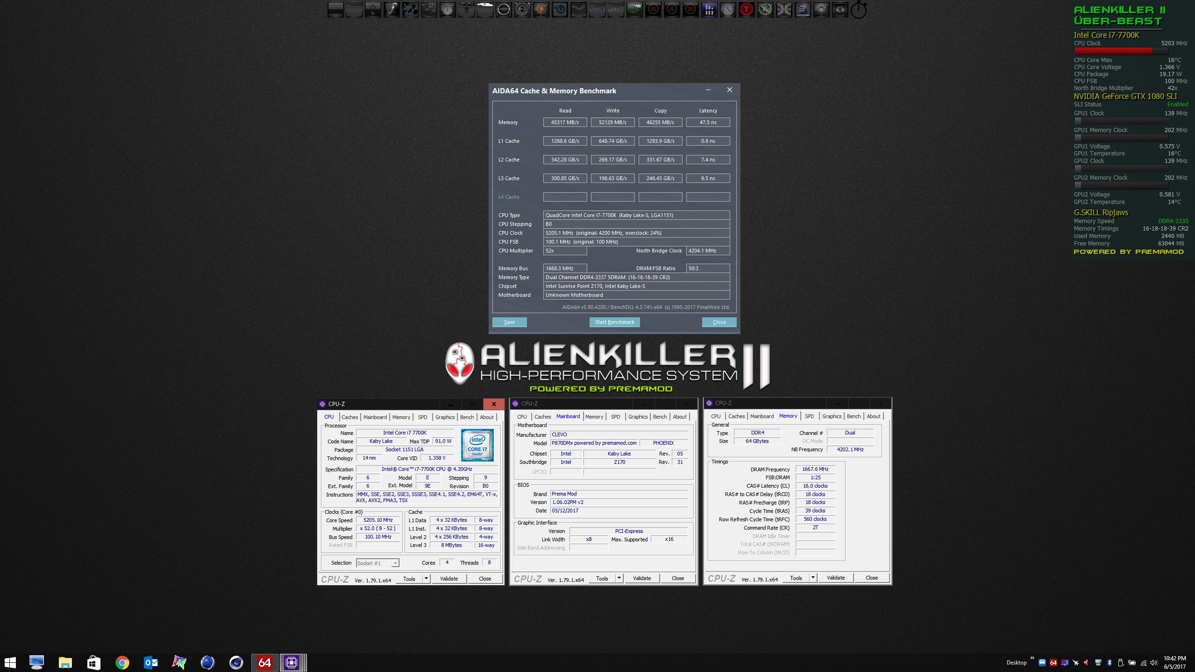This screenshot has width=1195, height=672.
Task: Select the Graphics tab in the Mainboard CPU-Z window
Action: [x=638, y=417]
